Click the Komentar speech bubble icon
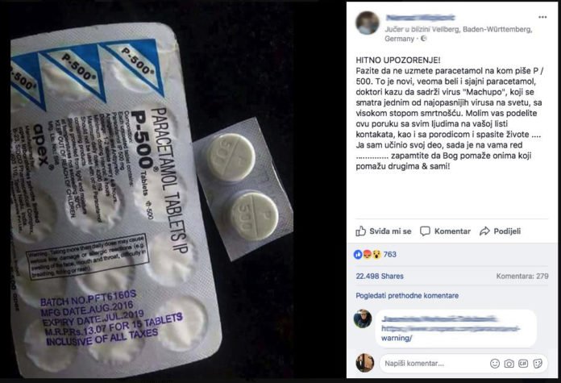This screenshot has height=383, width=561. coord(425,231)
